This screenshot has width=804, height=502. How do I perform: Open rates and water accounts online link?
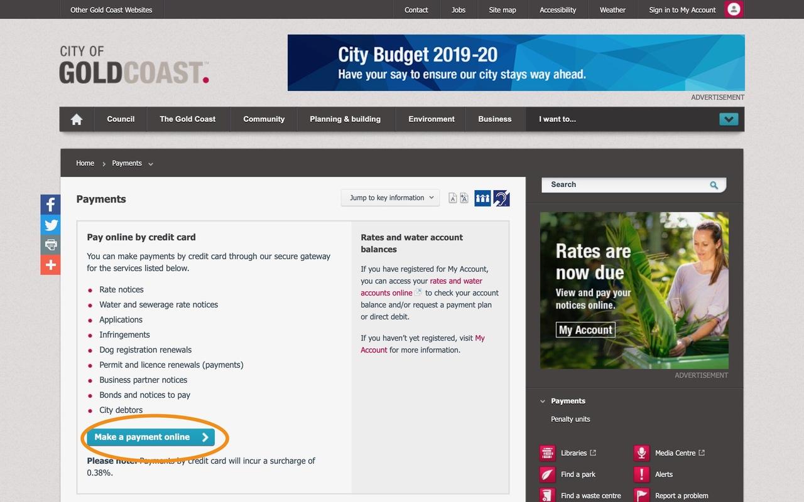(421, 287)
